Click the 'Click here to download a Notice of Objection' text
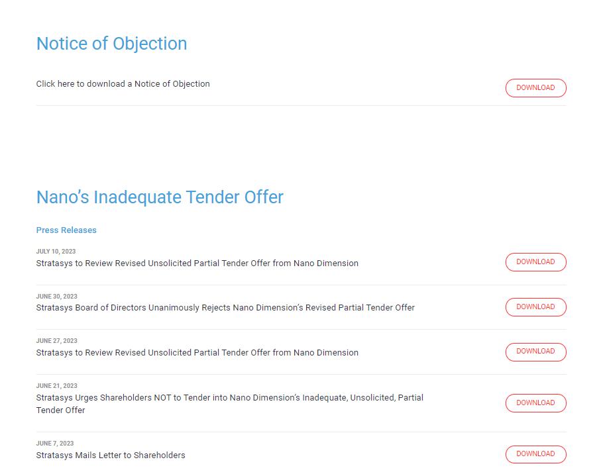599x476 pixels. click(123, 84)
